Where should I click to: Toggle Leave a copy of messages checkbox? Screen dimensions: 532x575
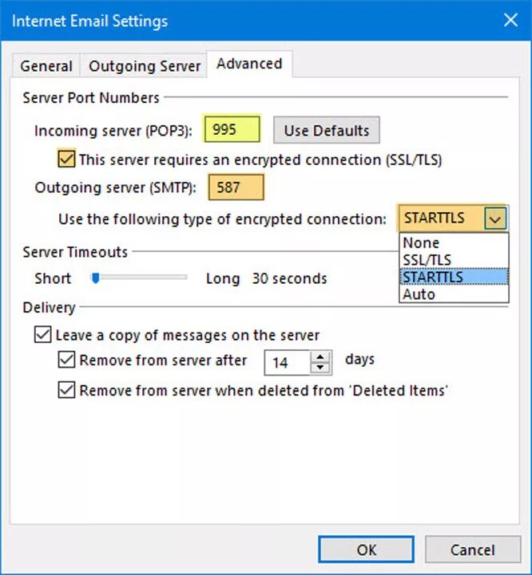(42, 335)
